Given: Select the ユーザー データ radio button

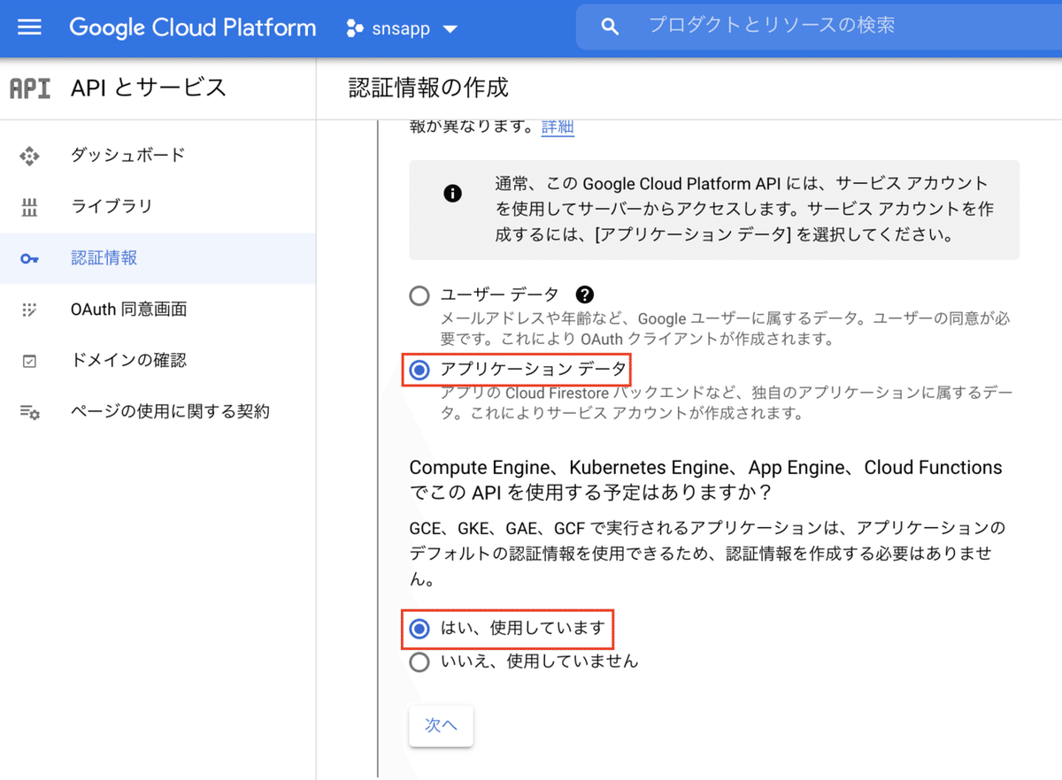Looking at the screenshot, I should [x=419, y=295].
